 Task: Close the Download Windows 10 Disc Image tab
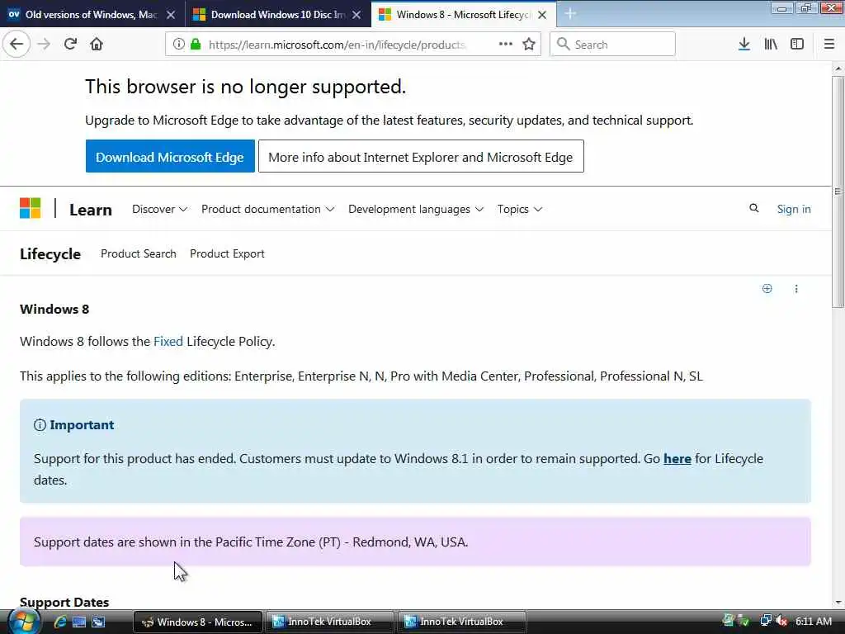coord(356,15)
